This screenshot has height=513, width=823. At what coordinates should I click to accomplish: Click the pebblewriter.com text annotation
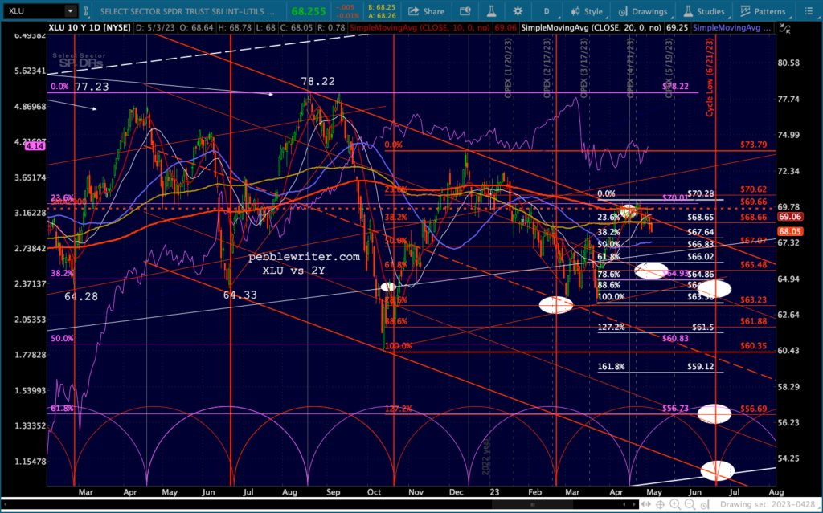(x=304, y=257)
